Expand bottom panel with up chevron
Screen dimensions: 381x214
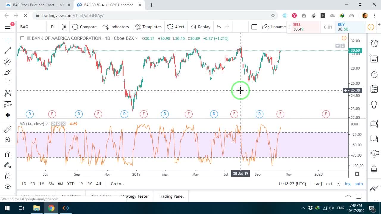click(x=348, y=196)
